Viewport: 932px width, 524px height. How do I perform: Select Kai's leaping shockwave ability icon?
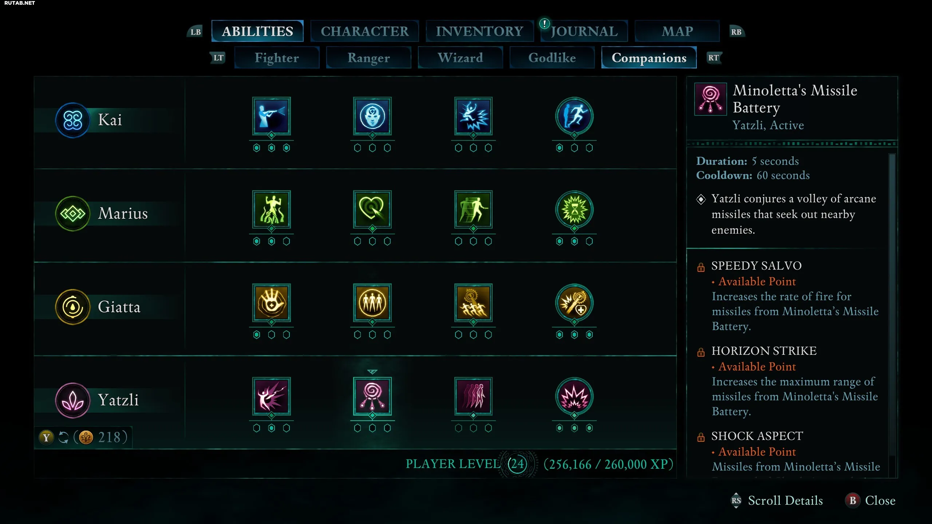(x=473, y=116)
